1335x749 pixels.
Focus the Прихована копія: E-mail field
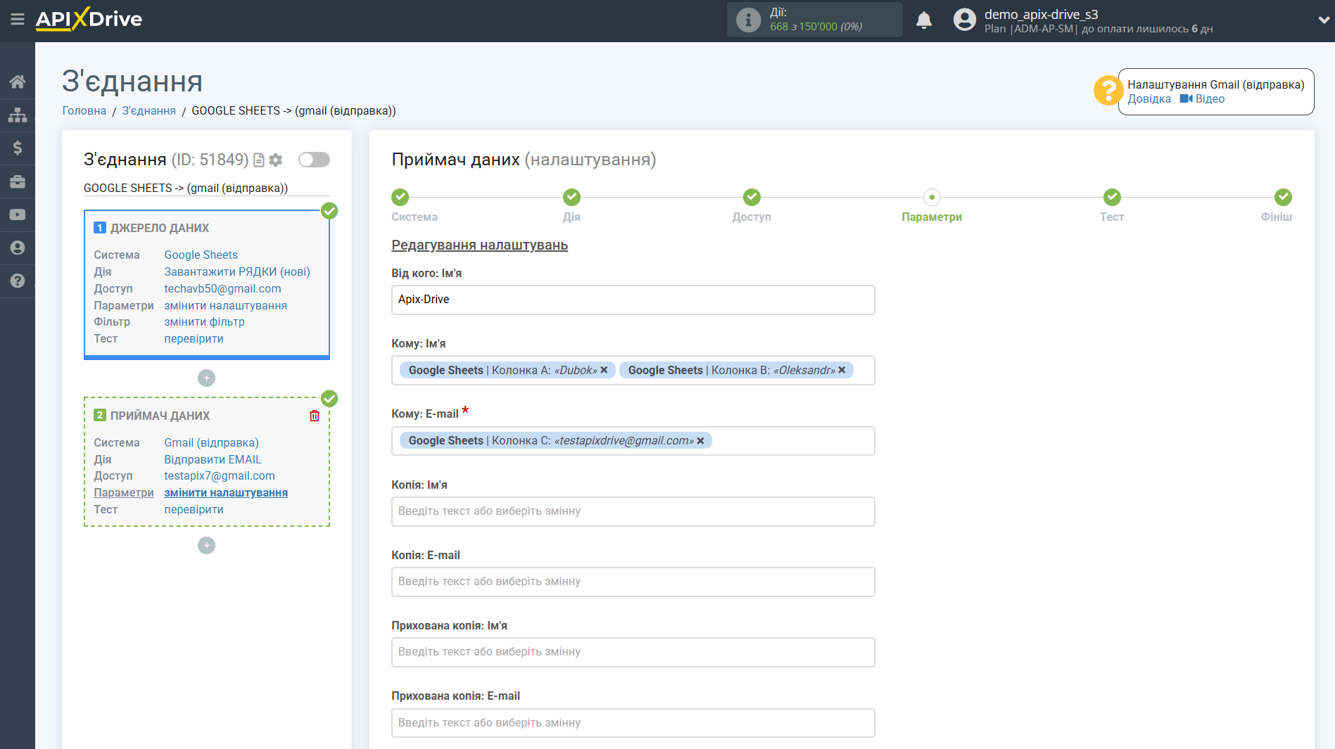pyautogui.click(x=633, y=722)
